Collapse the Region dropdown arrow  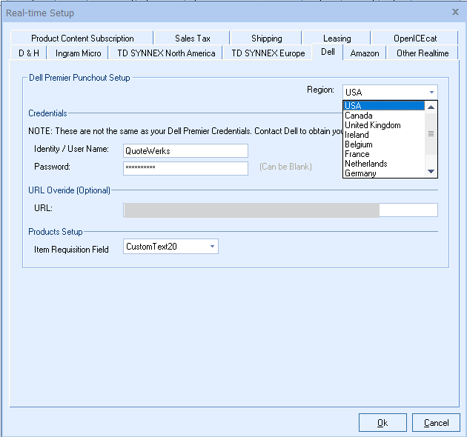(x=431, y=93)
